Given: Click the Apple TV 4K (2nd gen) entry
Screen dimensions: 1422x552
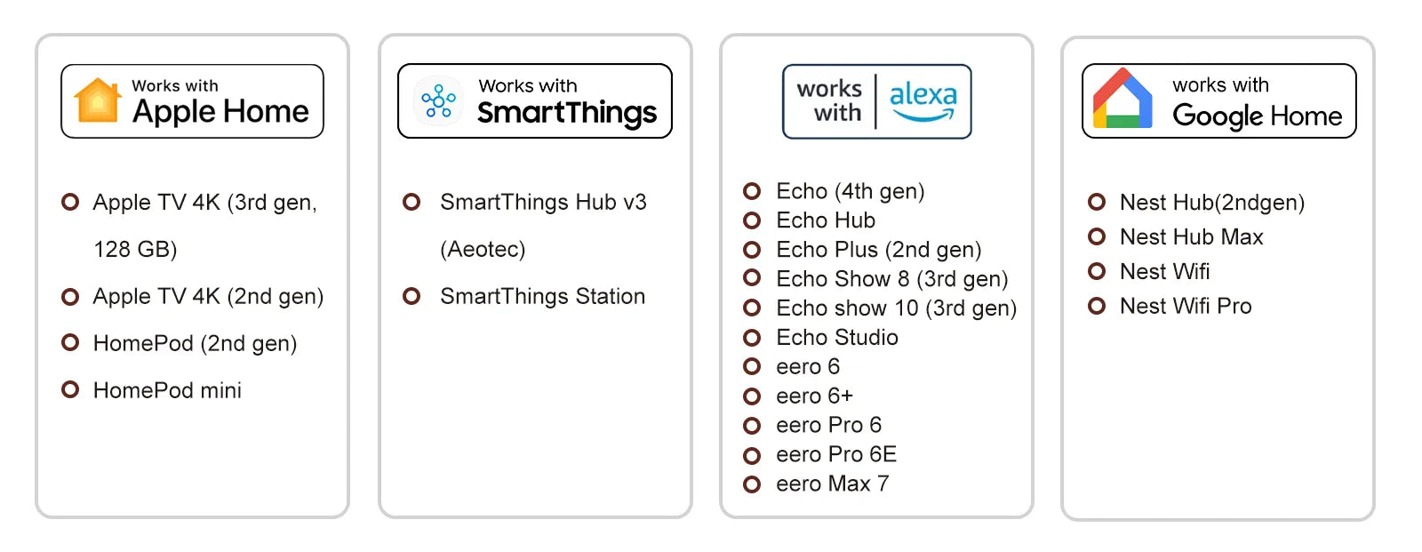Looking at the screenshot, I should point(208,296).
